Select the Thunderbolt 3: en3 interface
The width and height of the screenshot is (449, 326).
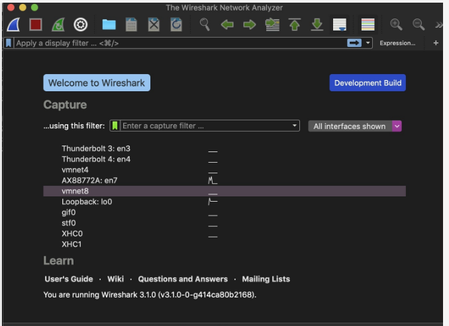pos(96,149)
